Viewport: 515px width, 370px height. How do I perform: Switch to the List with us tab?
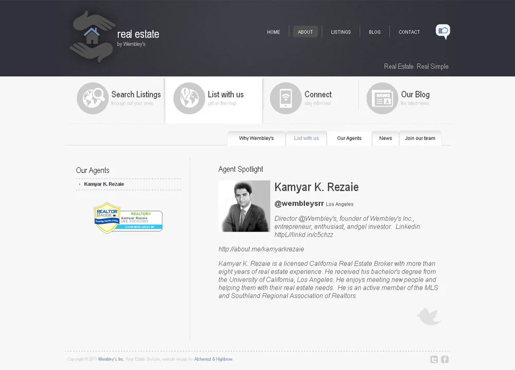point(306,138)
